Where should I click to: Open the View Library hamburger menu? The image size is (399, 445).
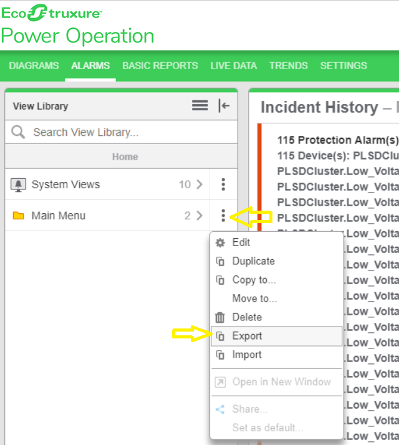(200, 106)
